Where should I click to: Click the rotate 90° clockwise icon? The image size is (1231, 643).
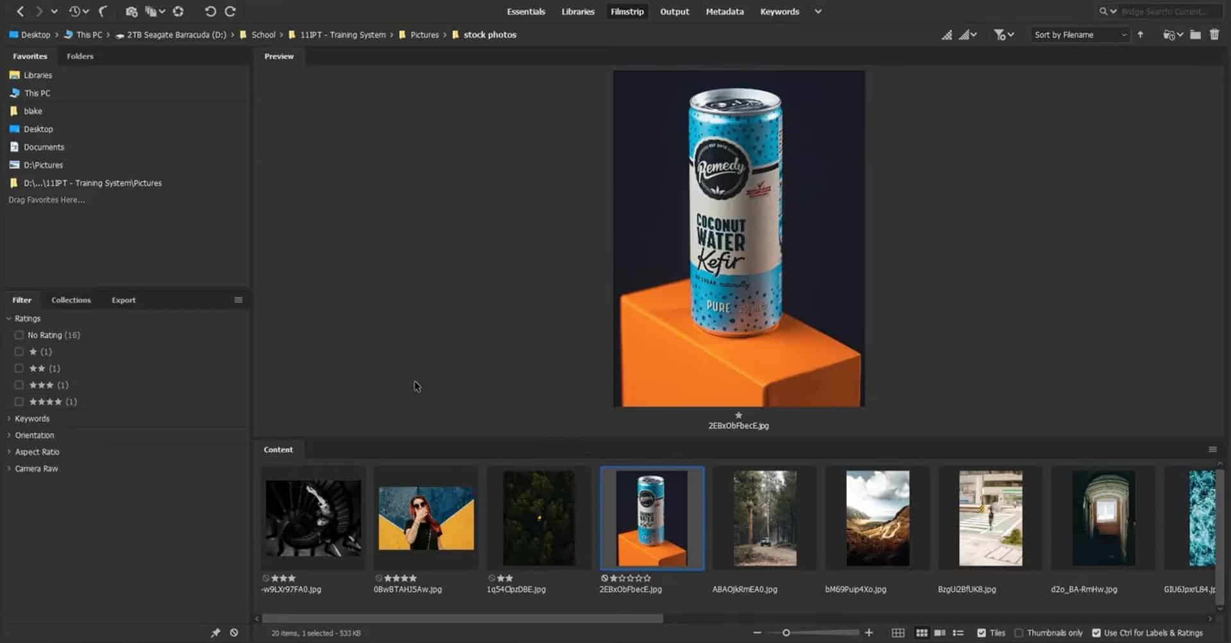230,12
